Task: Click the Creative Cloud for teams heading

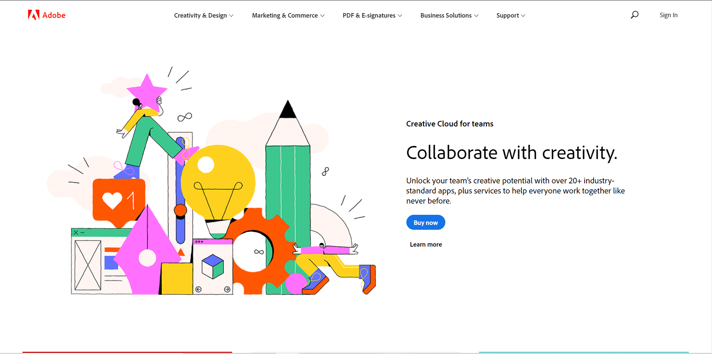Action: (450, 124)
